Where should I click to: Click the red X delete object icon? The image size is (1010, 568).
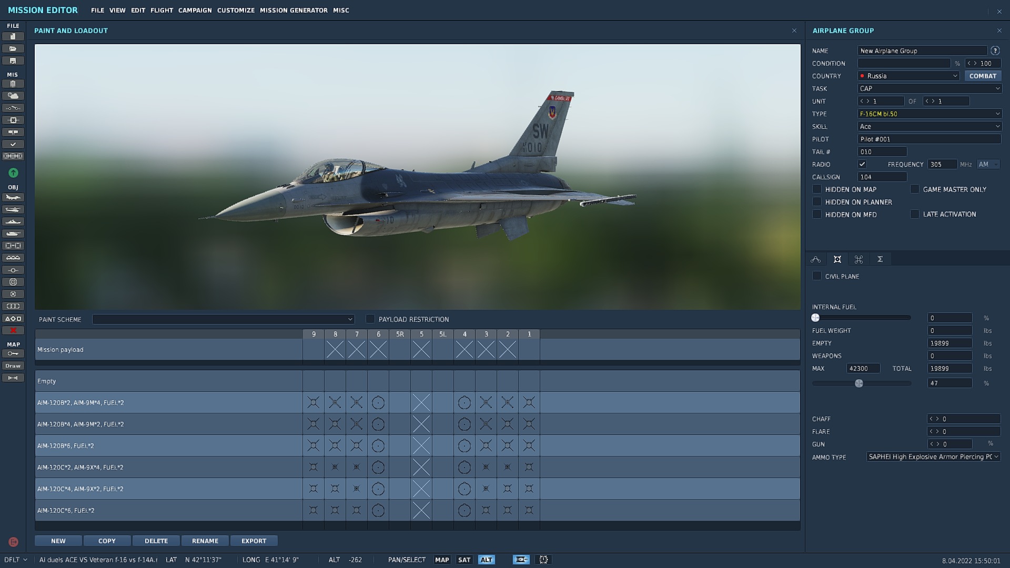point(13,330)
